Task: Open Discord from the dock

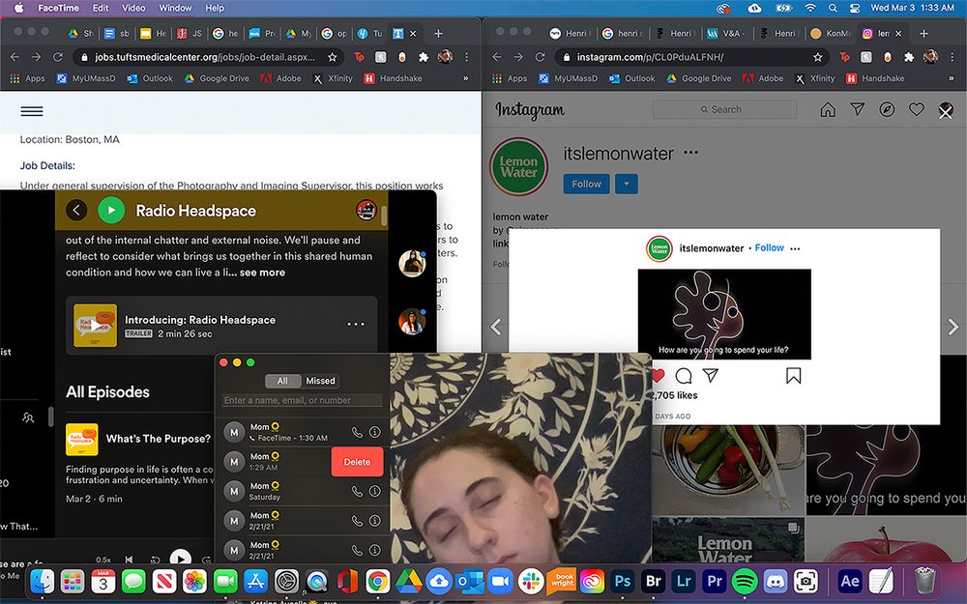Action: click(x=776, y=581)
